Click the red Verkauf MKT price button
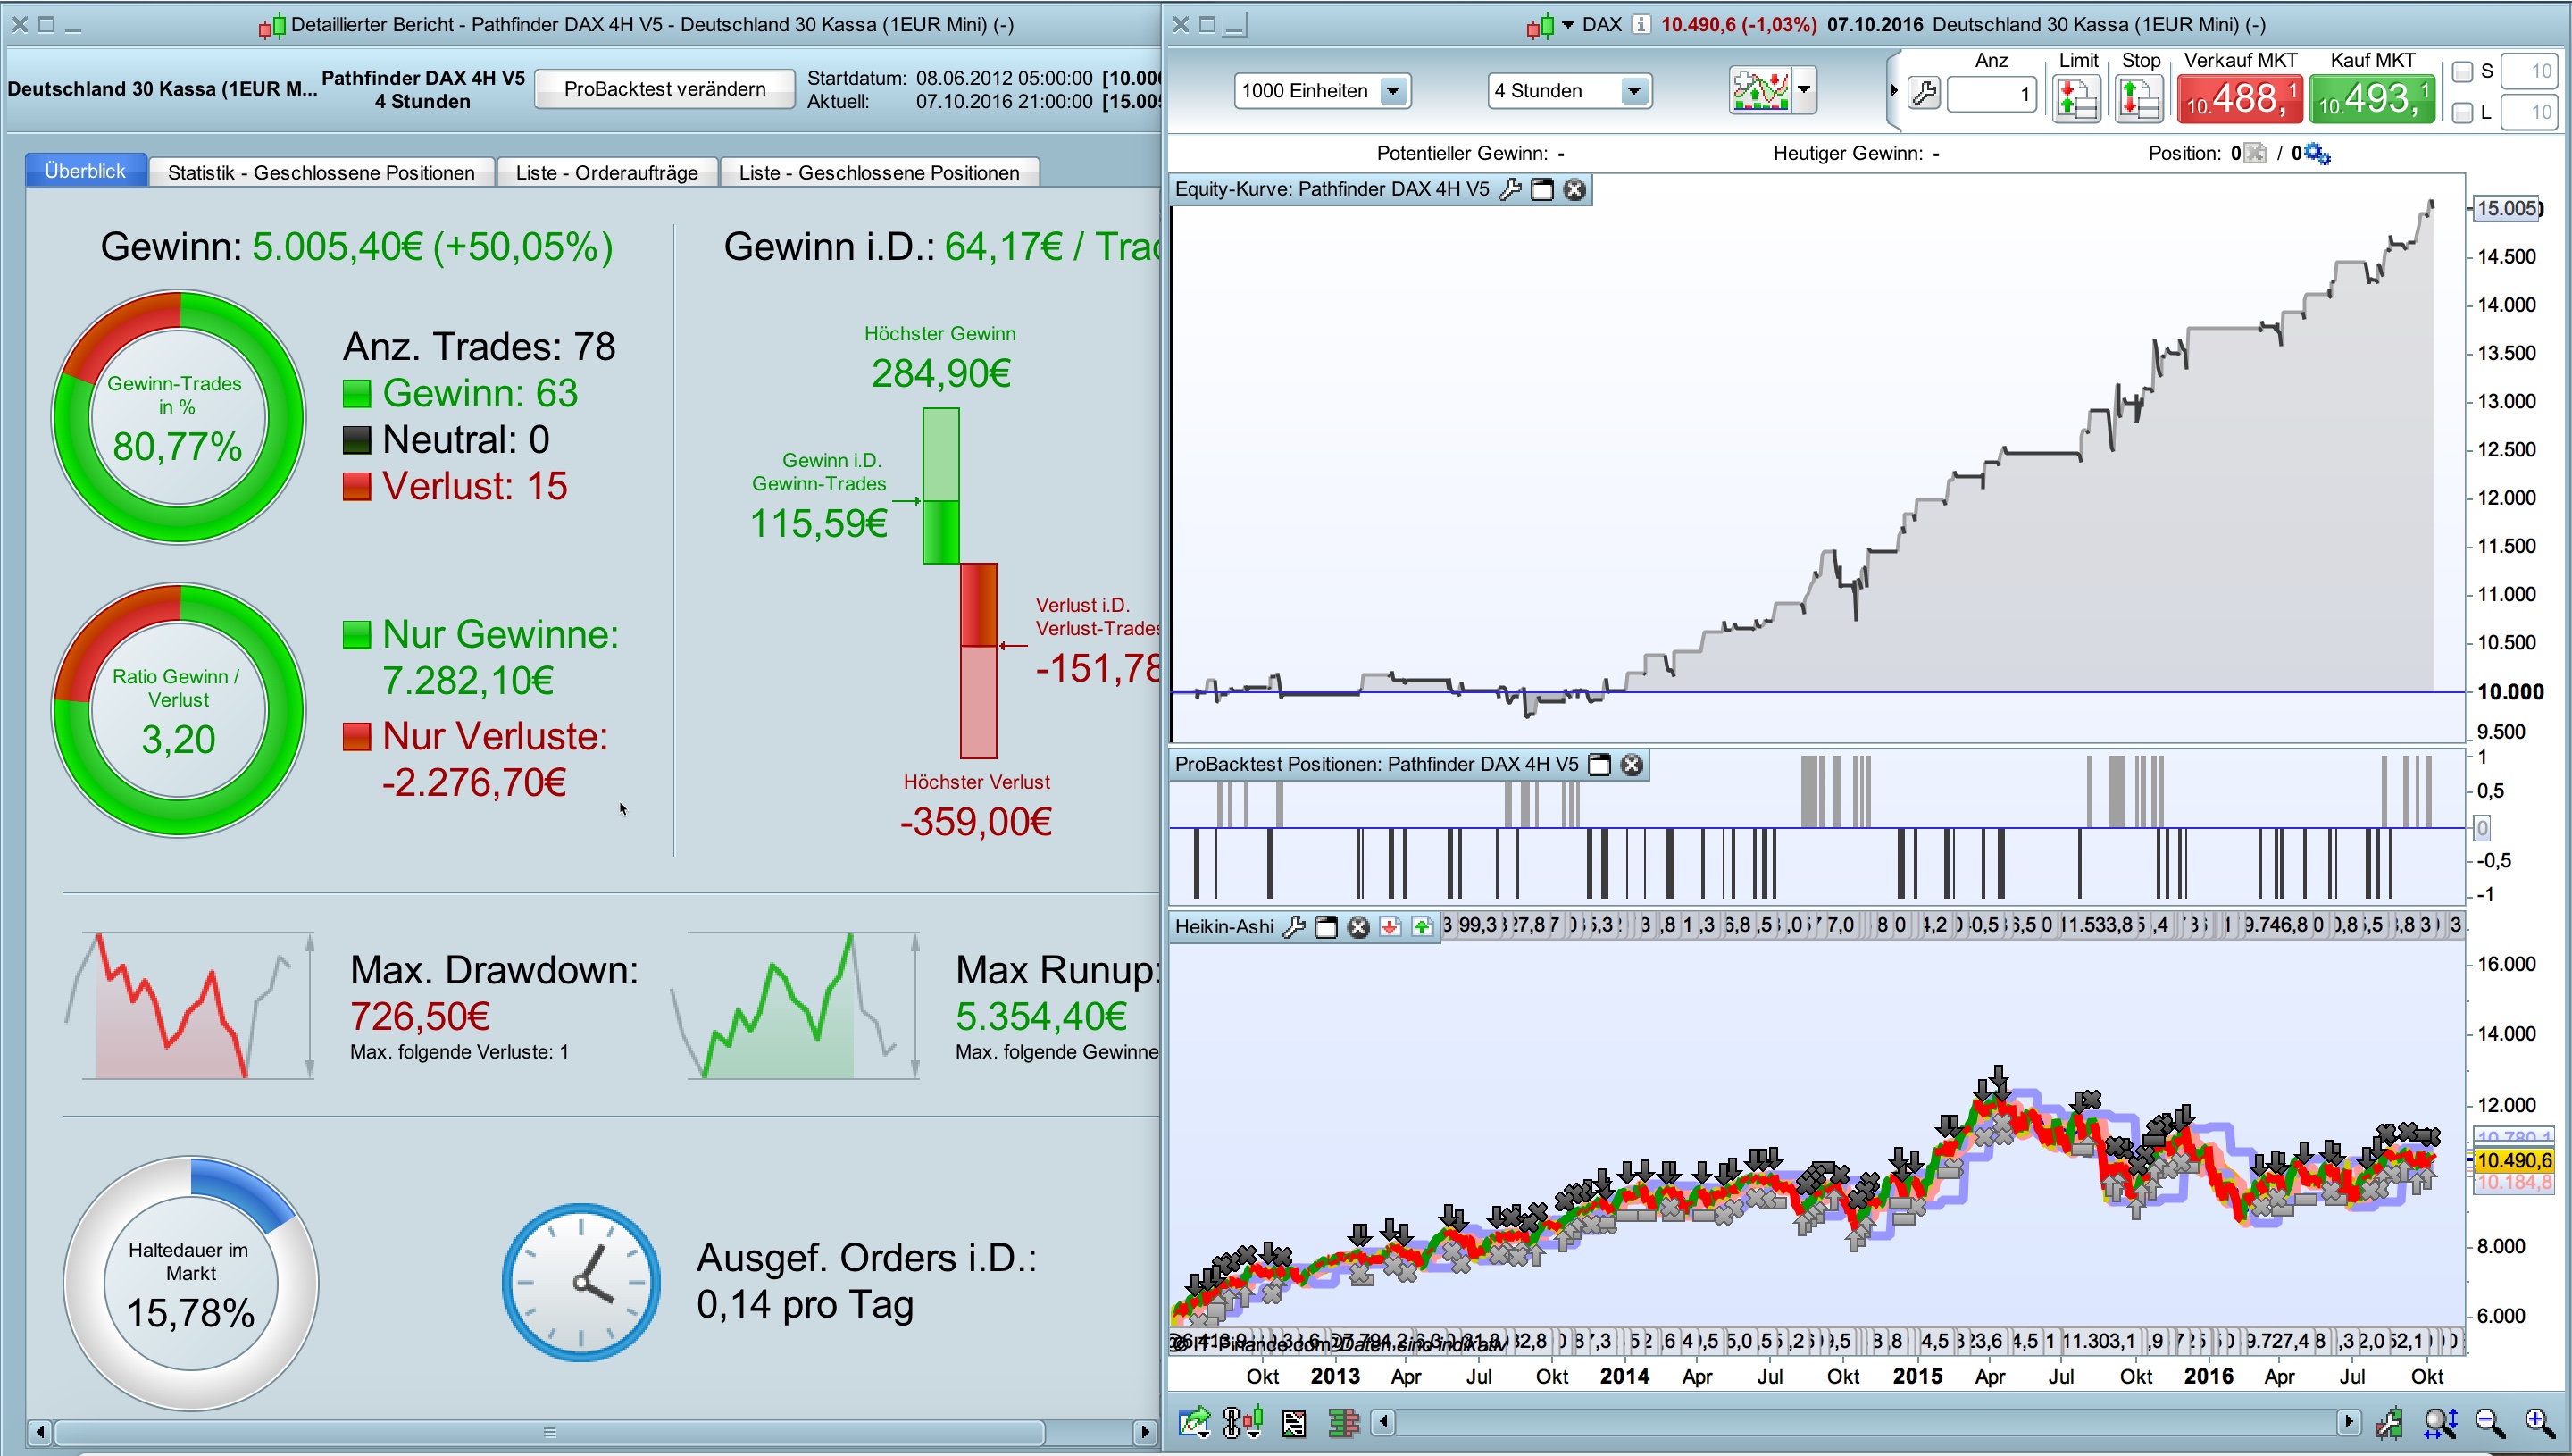The height and width of the screenshot is (1456, 2572). pos(2239,98)
